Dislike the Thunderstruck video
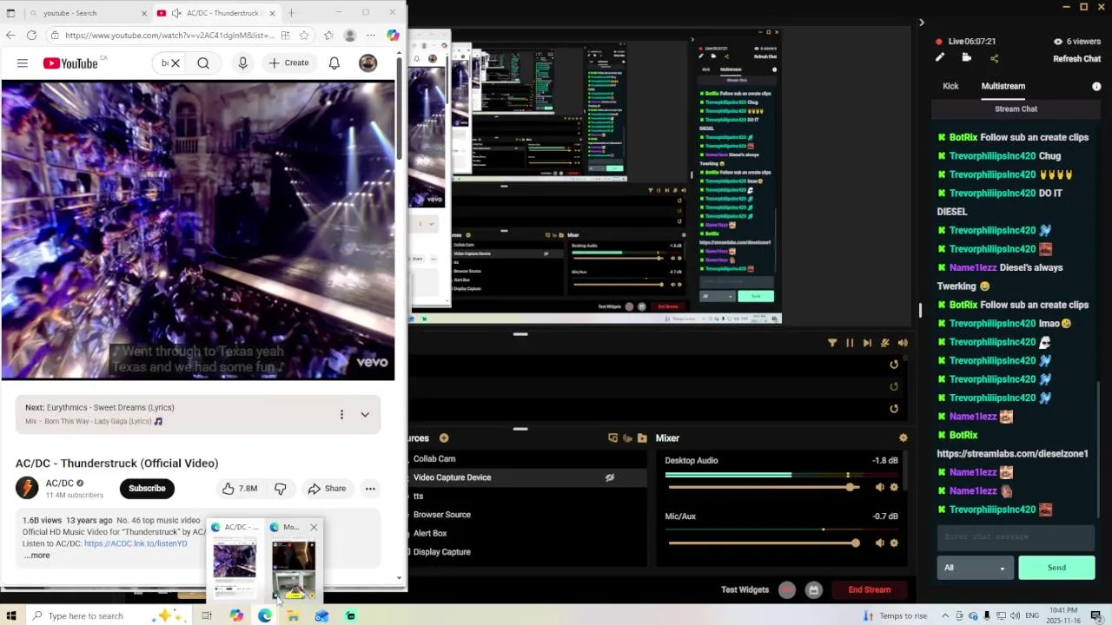This screenshot has width=1112, height=625. click(280, 488)
